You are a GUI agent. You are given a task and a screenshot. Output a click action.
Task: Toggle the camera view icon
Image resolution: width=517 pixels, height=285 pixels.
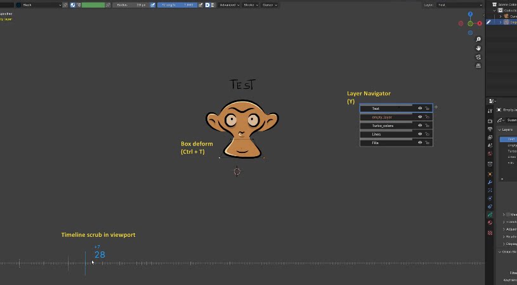coord(478,57)
